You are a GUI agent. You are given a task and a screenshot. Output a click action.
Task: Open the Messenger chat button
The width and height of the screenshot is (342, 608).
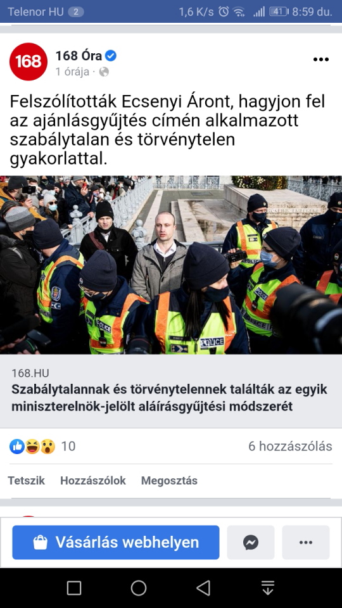251,542
